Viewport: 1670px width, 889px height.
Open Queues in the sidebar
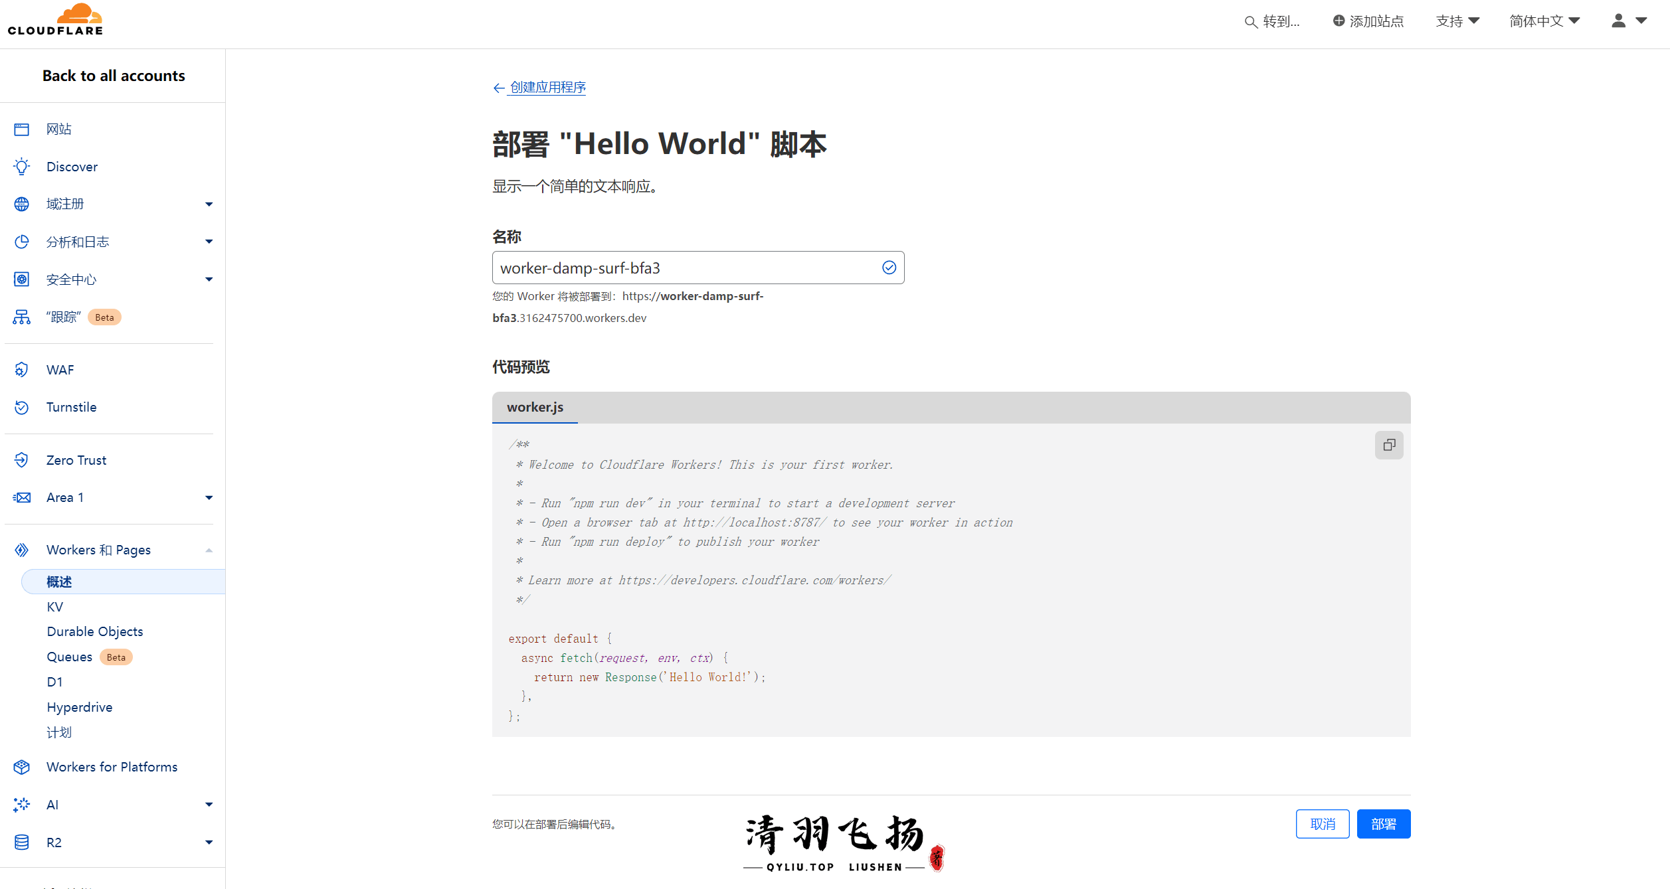point(69,657)
